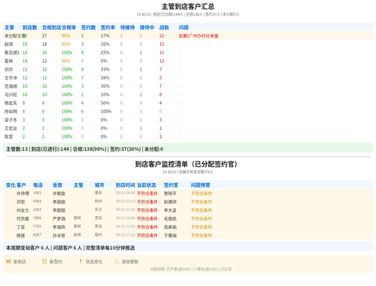The width and height of the screenshot is (376, 286).
Task: Click phone number 1063
Action: (37, 209)
